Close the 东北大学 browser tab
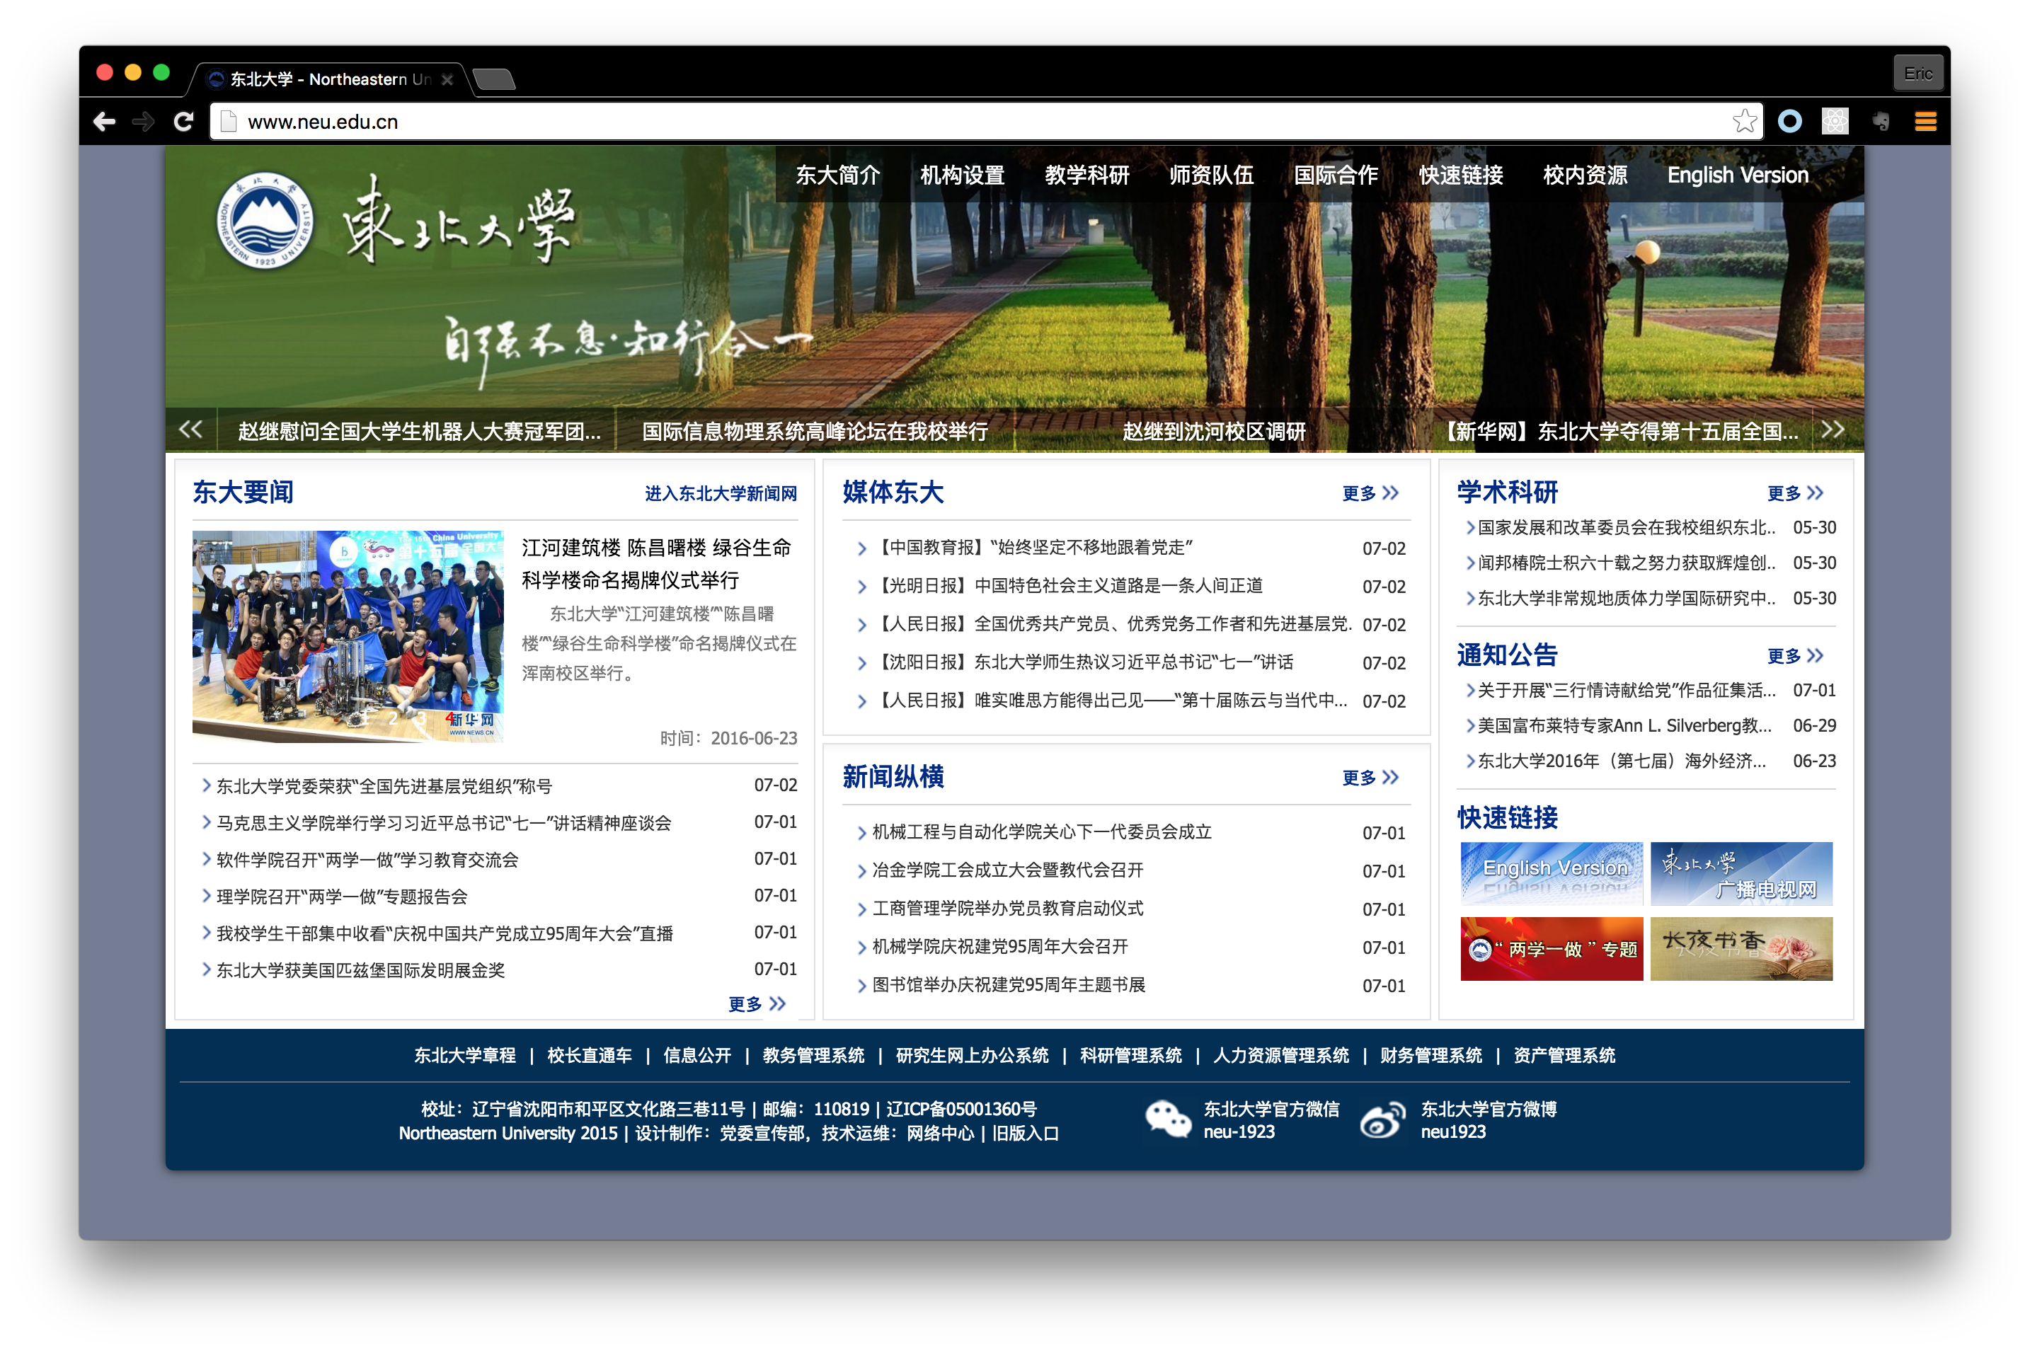2030x1353 pixels. (x=447, y=79)
